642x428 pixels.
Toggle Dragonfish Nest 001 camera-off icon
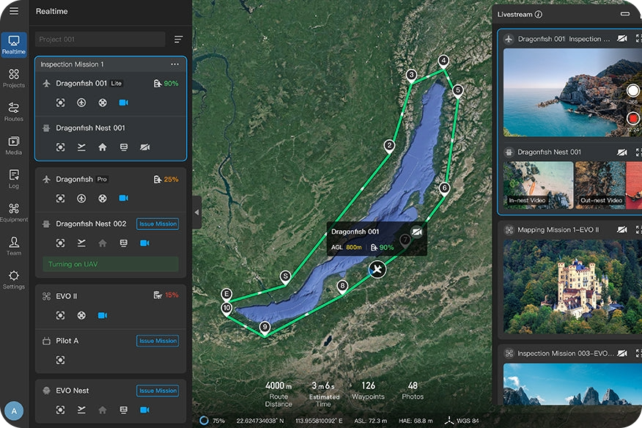pyautogui.click(x=144, y=147)
